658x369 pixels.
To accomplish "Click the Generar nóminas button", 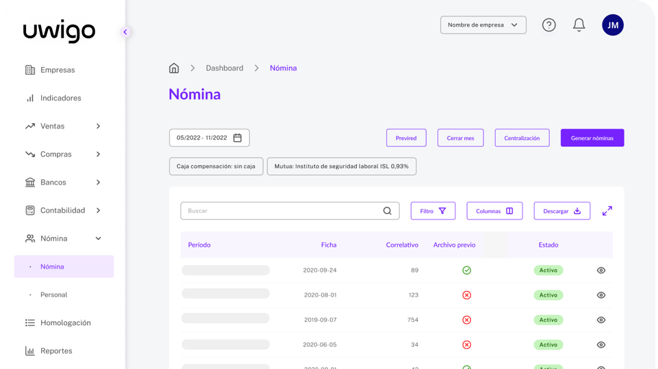I will tap(592, 138).
